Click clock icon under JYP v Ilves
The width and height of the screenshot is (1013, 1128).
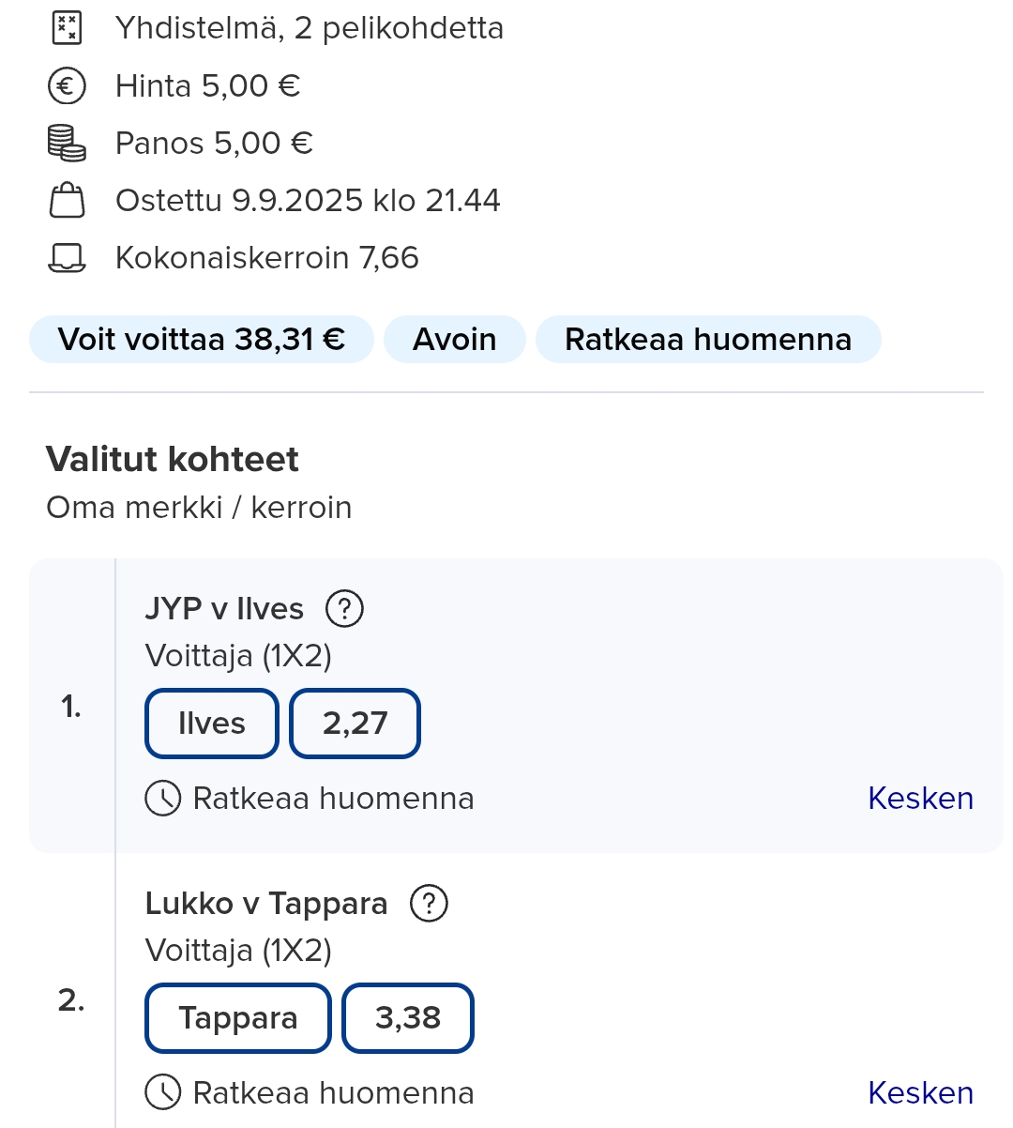point(163,799)
